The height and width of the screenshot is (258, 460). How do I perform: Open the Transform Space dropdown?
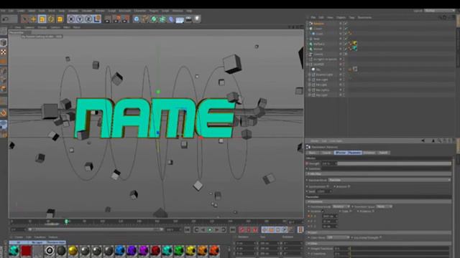(x=384, y=206)
